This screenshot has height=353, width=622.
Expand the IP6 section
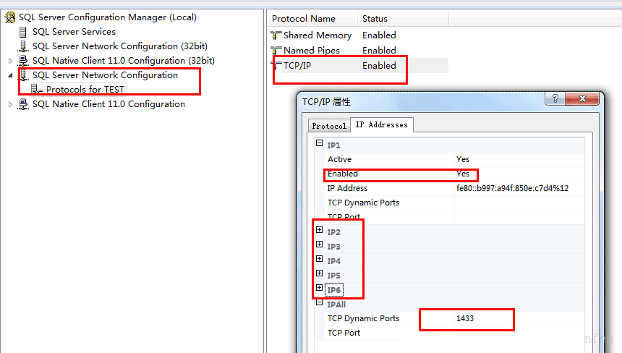point(320,289)
